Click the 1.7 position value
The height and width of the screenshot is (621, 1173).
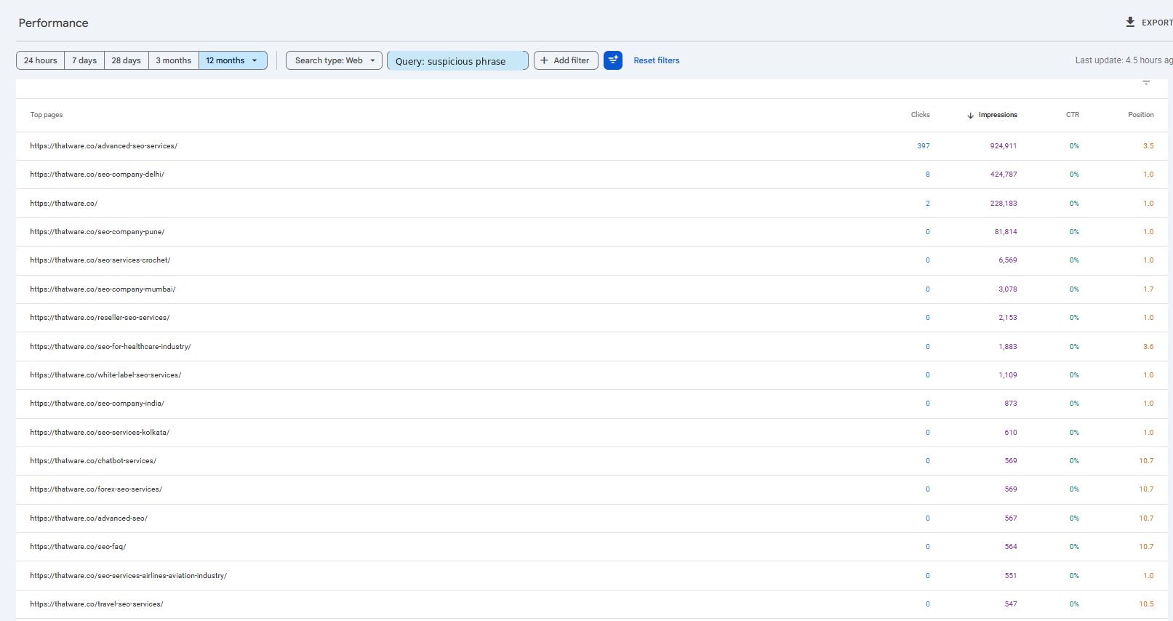pyautogui.click(x=1148, y=289)
